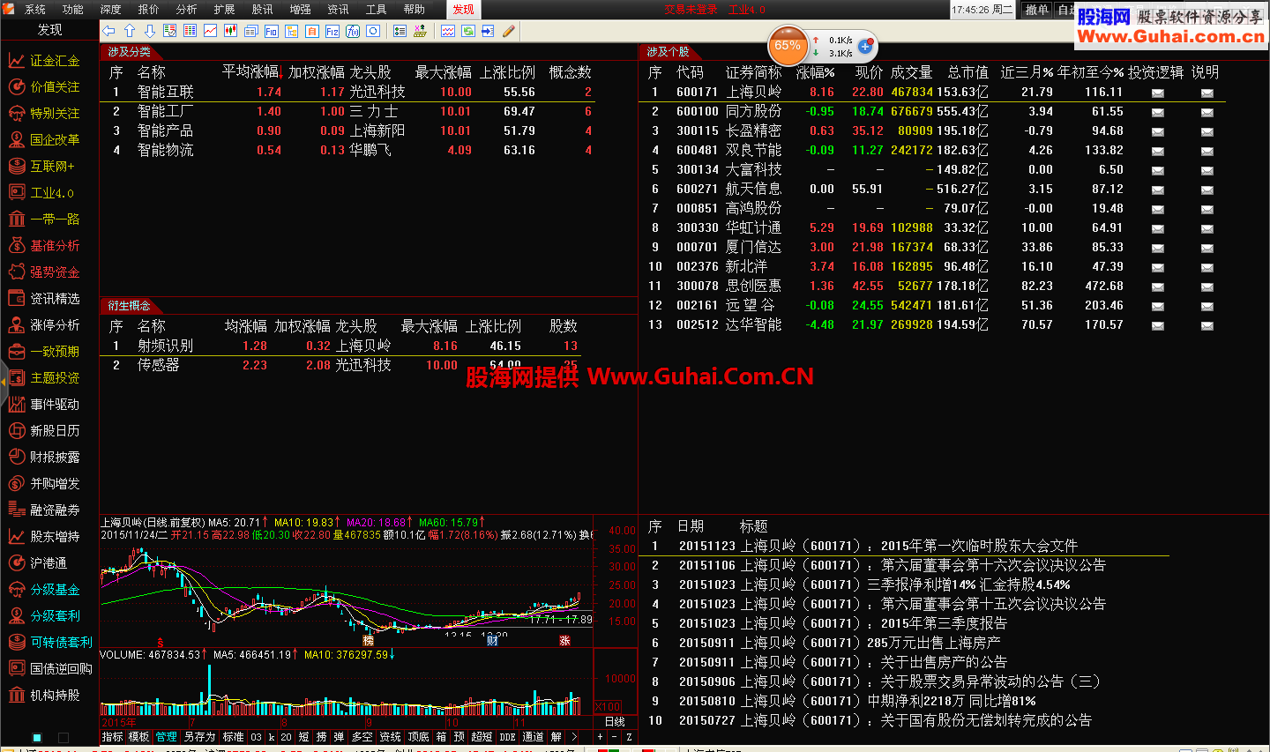Expand the left sidebar collapse handle

click(x=4, y=382)
